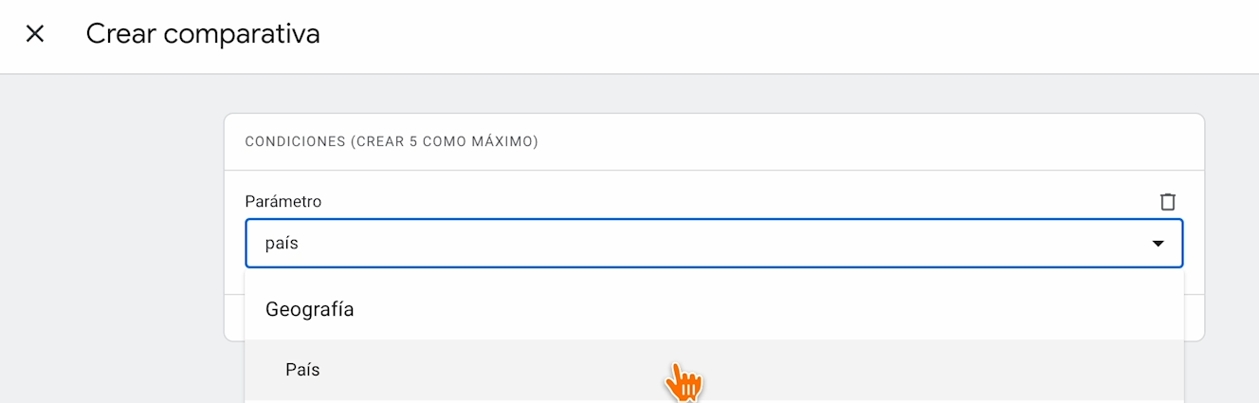Remove this parameter via the bin icon
The width and height of the screenshot is (1259, 403).
(x=1168, y=202)
